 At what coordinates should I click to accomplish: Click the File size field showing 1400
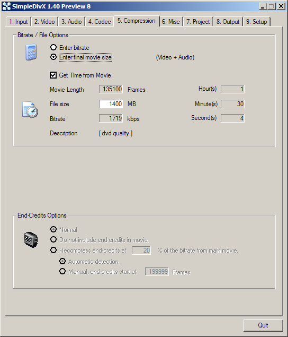click(111, 104)
